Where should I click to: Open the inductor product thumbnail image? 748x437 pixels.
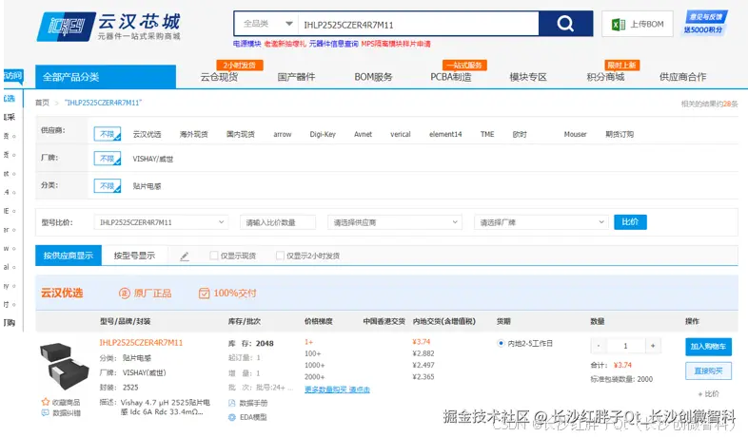pyautogui.click(x=65, y=366)
